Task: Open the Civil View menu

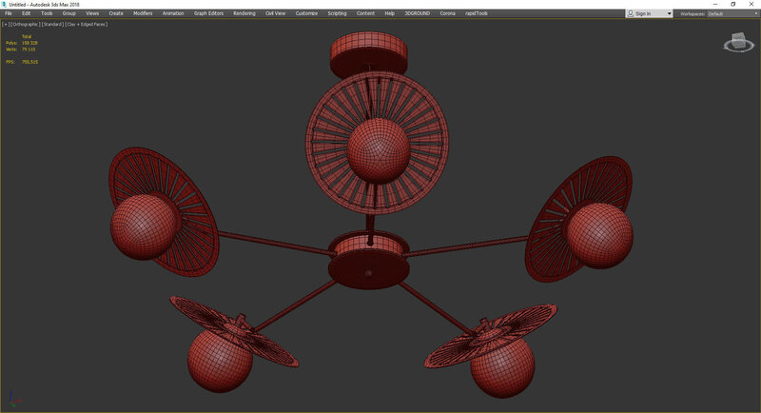Action: 276,14
